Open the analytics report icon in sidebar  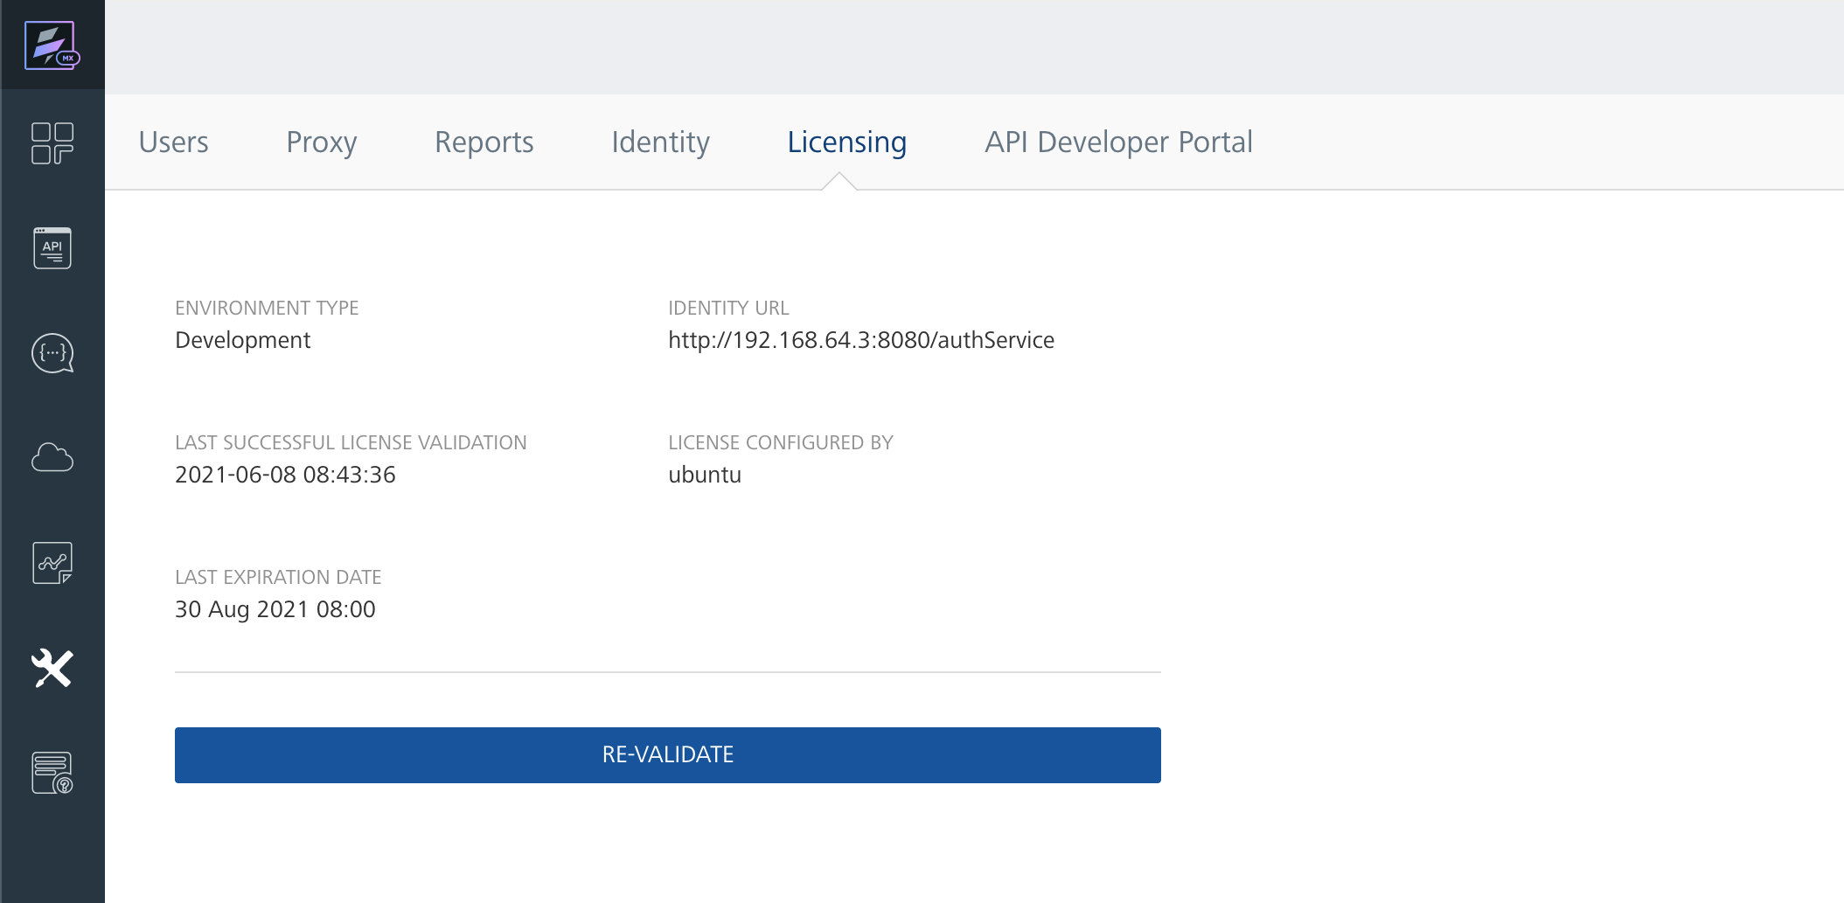(52, 563)
